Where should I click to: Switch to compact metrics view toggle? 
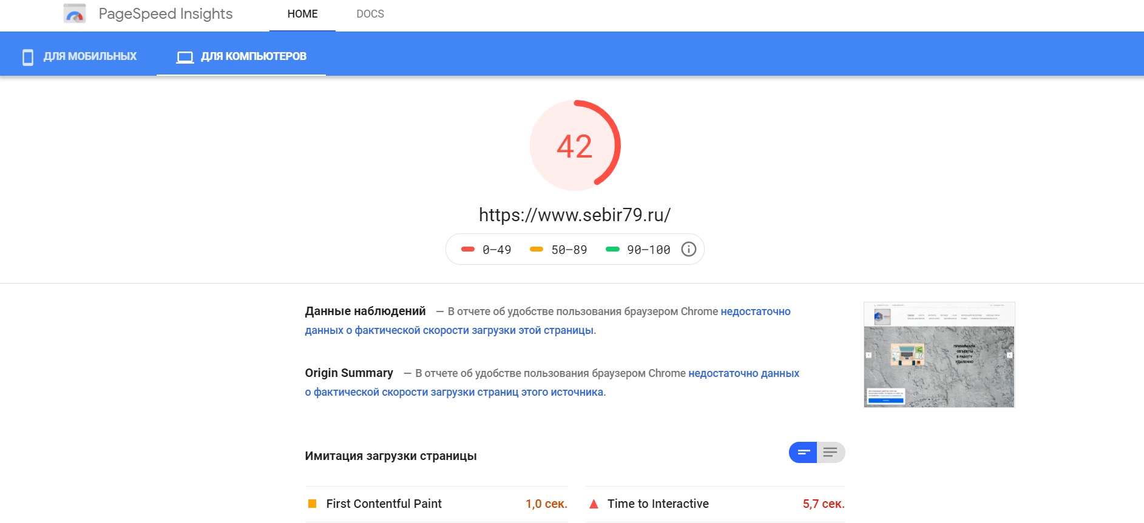pyautogui.click(x=803, y=452)
